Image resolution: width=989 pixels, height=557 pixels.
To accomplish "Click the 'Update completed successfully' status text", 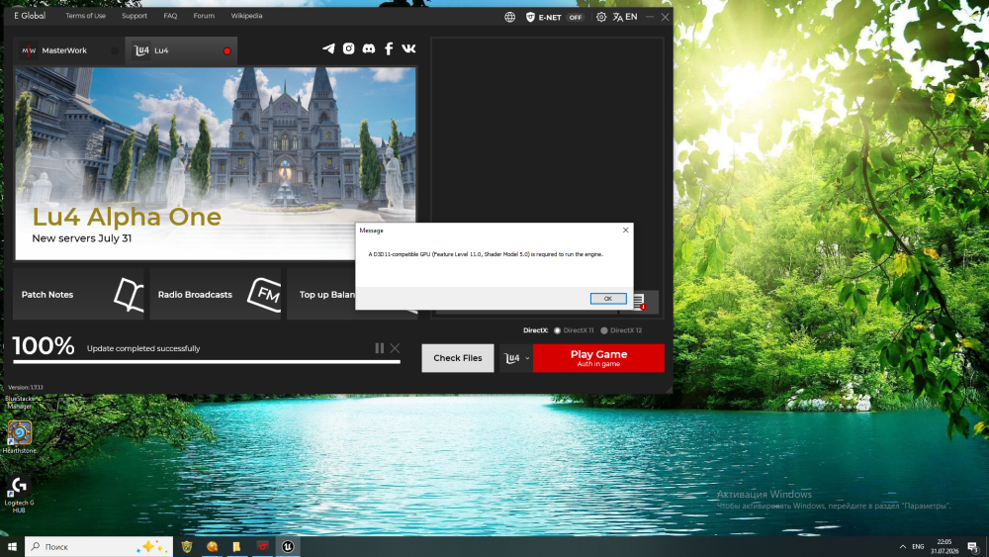I will (x=143, y=348).
